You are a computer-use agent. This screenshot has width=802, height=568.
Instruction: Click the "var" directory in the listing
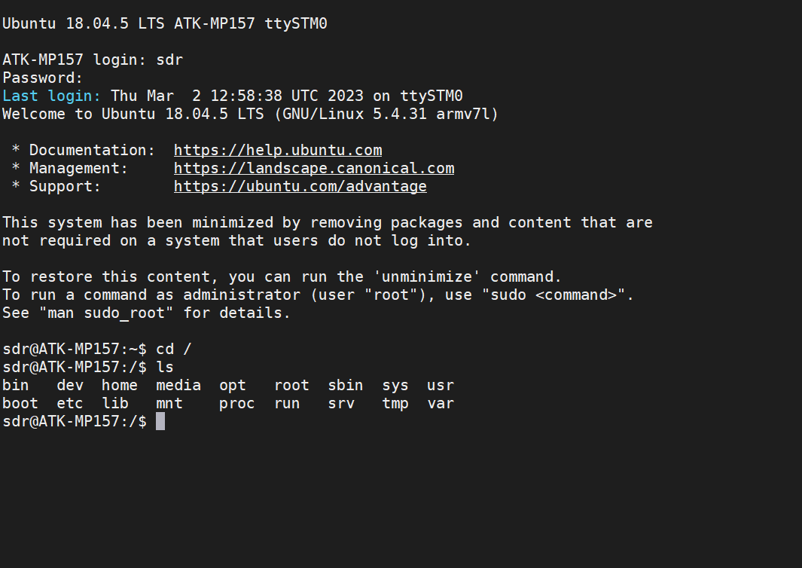[441, 403]
